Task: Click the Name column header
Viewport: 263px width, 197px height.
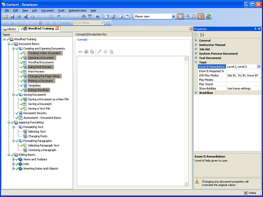Action: (x=37, y=35)
